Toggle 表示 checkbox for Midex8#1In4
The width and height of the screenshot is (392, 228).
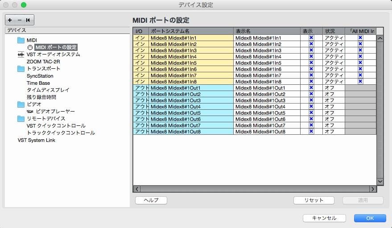[x=311, y=57]
